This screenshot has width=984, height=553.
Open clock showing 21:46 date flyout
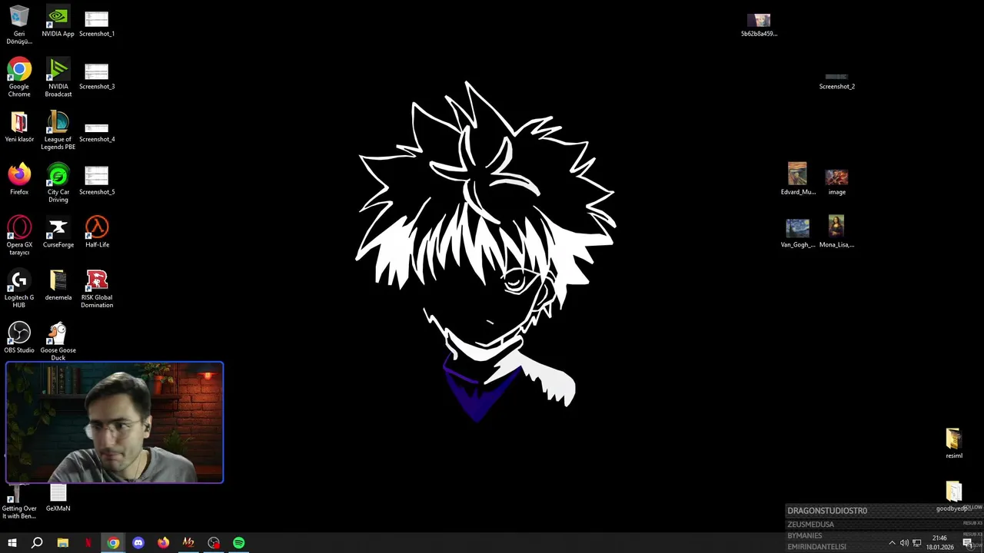pyautogui.click(x=939, y=543)
